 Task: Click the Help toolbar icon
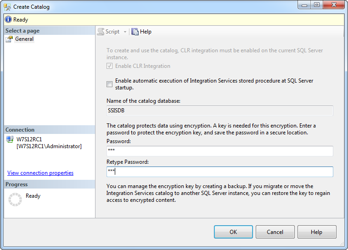tap(135, 32)
